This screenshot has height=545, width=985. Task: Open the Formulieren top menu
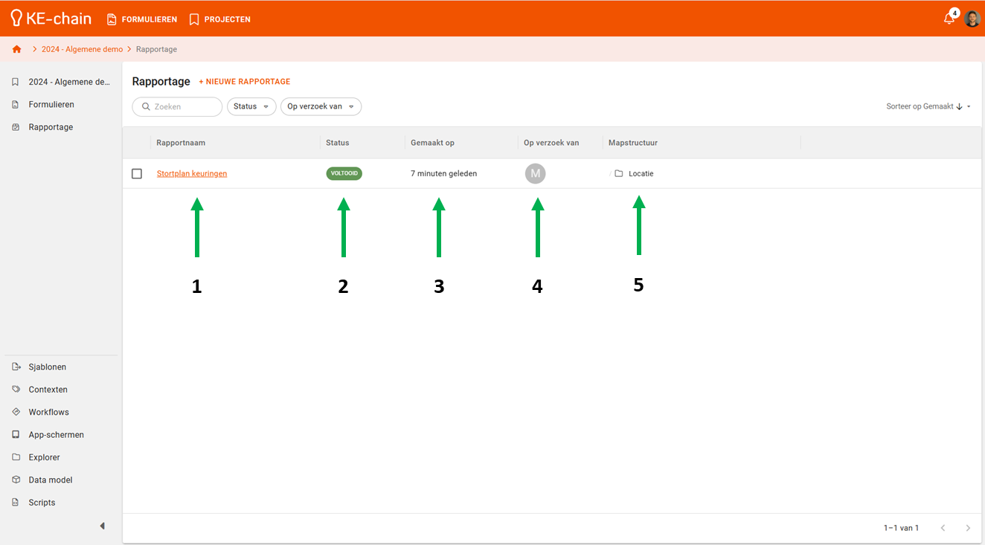[x=142, y=19]
